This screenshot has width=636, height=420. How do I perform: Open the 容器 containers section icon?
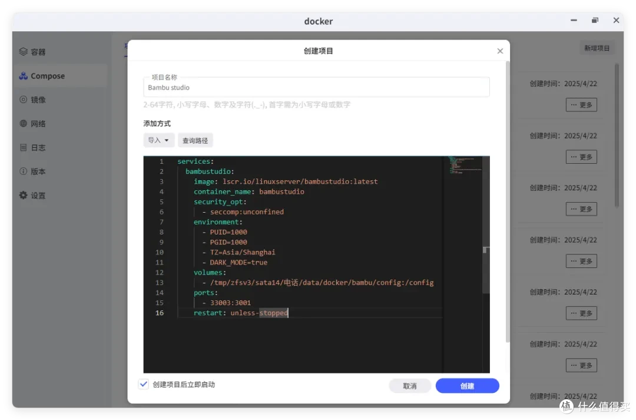[24, 51]
